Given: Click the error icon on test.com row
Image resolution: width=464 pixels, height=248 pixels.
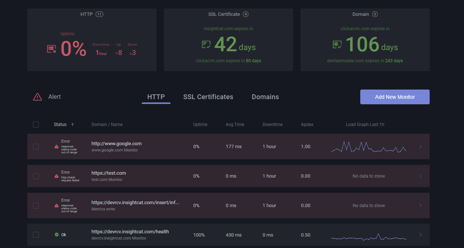Looking at the screenshot, I should coord(56,176).
